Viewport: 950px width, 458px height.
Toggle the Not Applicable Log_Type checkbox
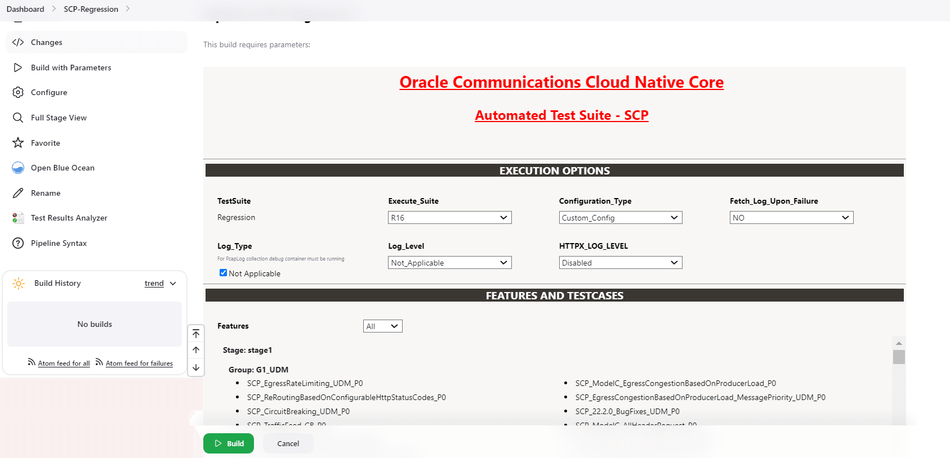click(x=223, y=273)
